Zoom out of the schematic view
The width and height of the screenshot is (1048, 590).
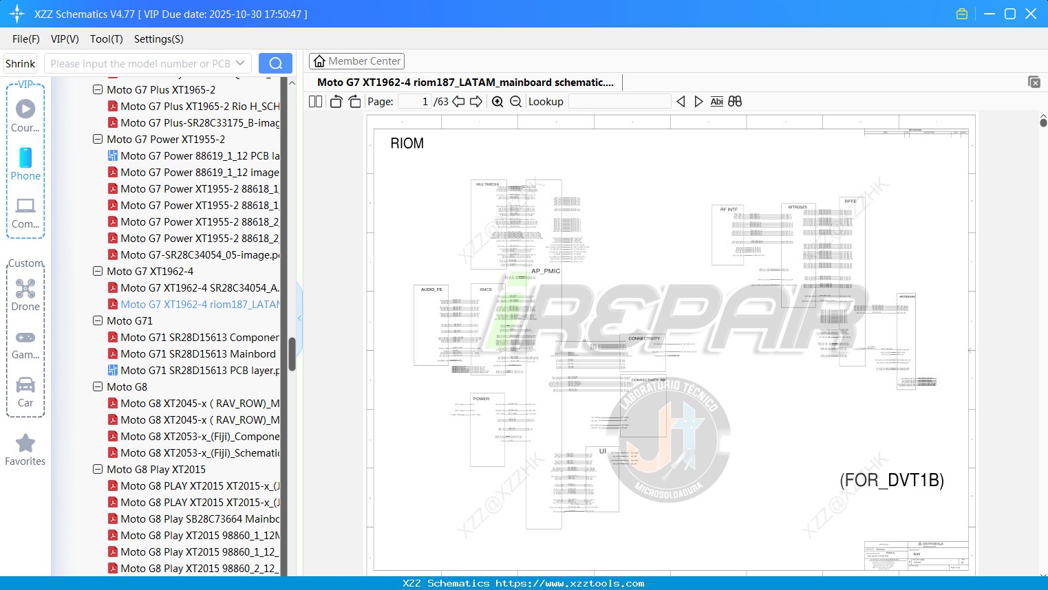[x=515, y=101]
